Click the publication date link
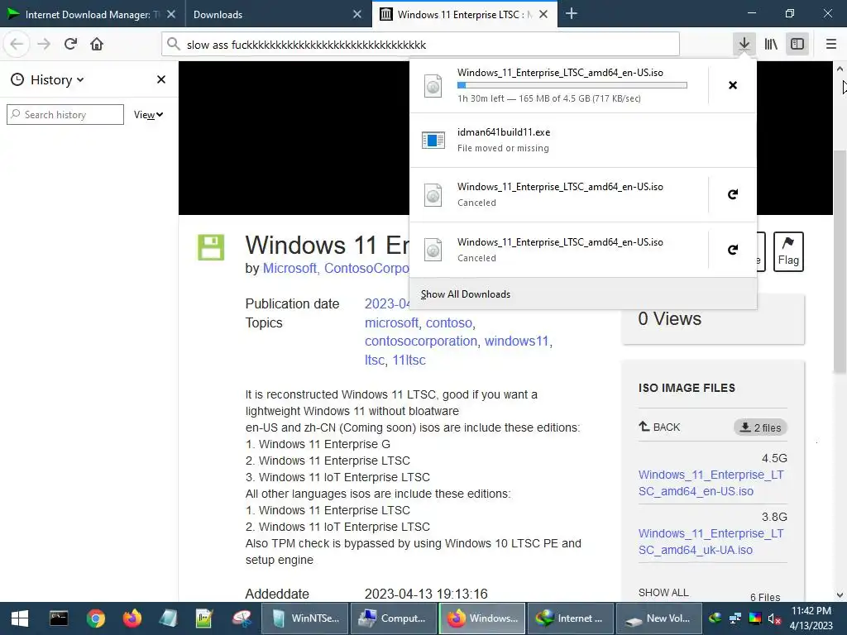Image resolution: width=847 pixels, height=635 pixels. coord(387,304)
